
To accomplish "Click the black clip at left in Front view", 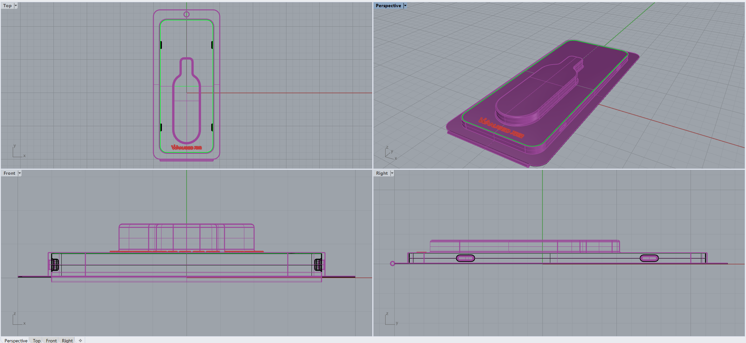I will click(55, 265).
